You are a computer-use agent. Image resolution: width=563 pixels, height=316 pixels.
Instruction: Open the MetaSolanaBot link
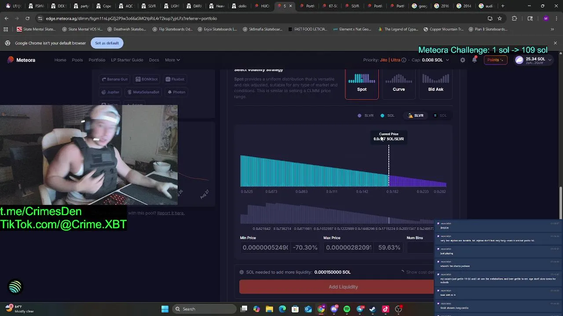coord(143,92)
